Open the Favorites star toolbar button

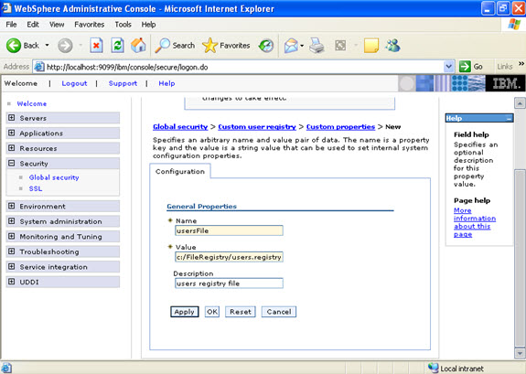[226, 46]
